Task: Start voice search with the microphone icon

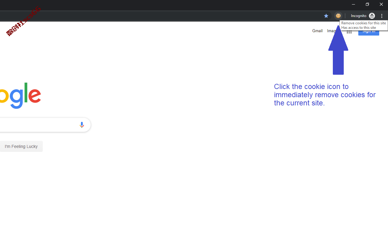Action: (82, 125)
